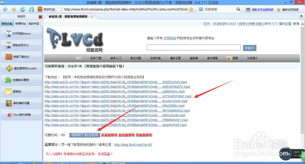Open download link ending 8DzRy1y5zK.mp4
This screenshot has height=164, width=305.
coord(116,101)
